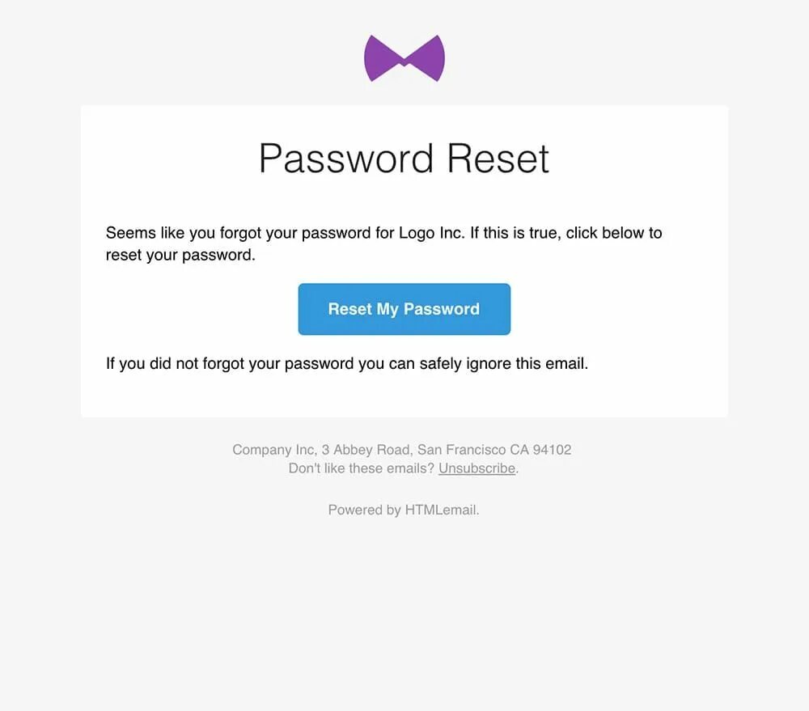This screenshot has width=809, height=711.
Task: Click "San Francisco CA 94102" footer text
Action: [x=494, y=450]
